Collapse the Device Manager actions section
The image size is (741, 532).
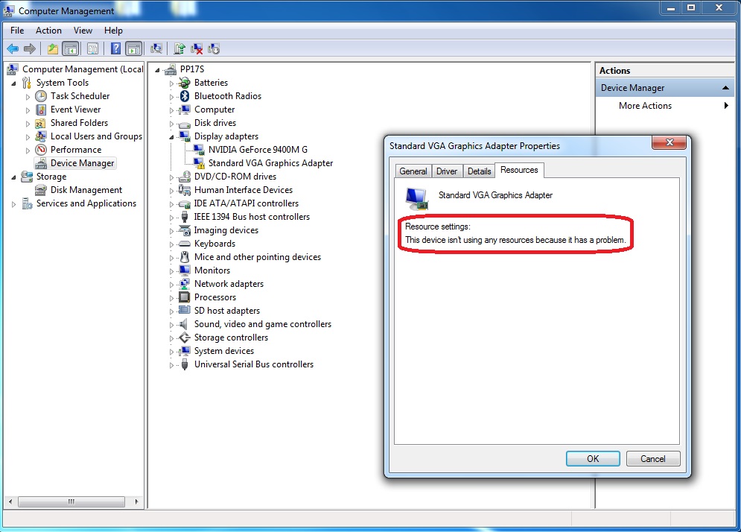(725, 88)
